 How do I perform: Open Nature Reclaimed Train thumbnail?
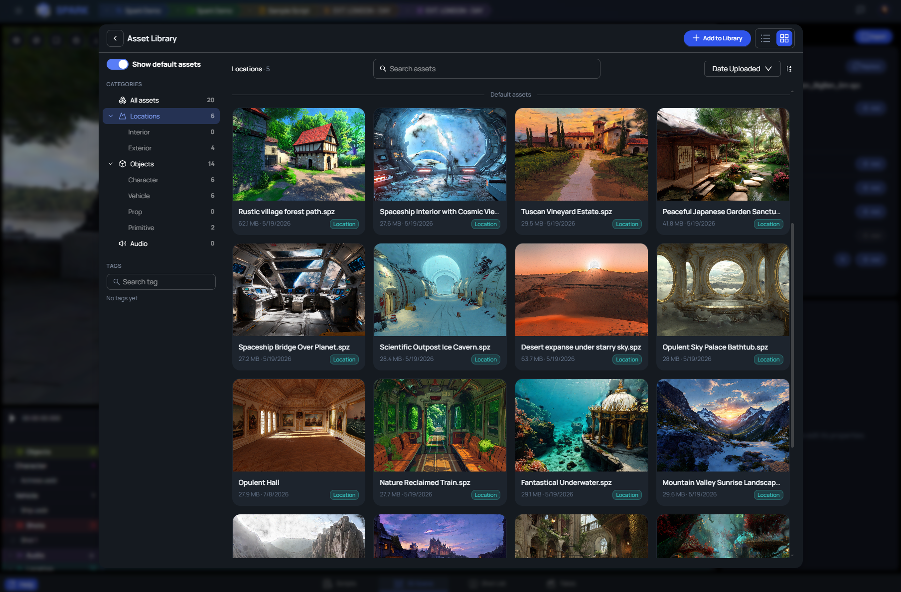440,425
